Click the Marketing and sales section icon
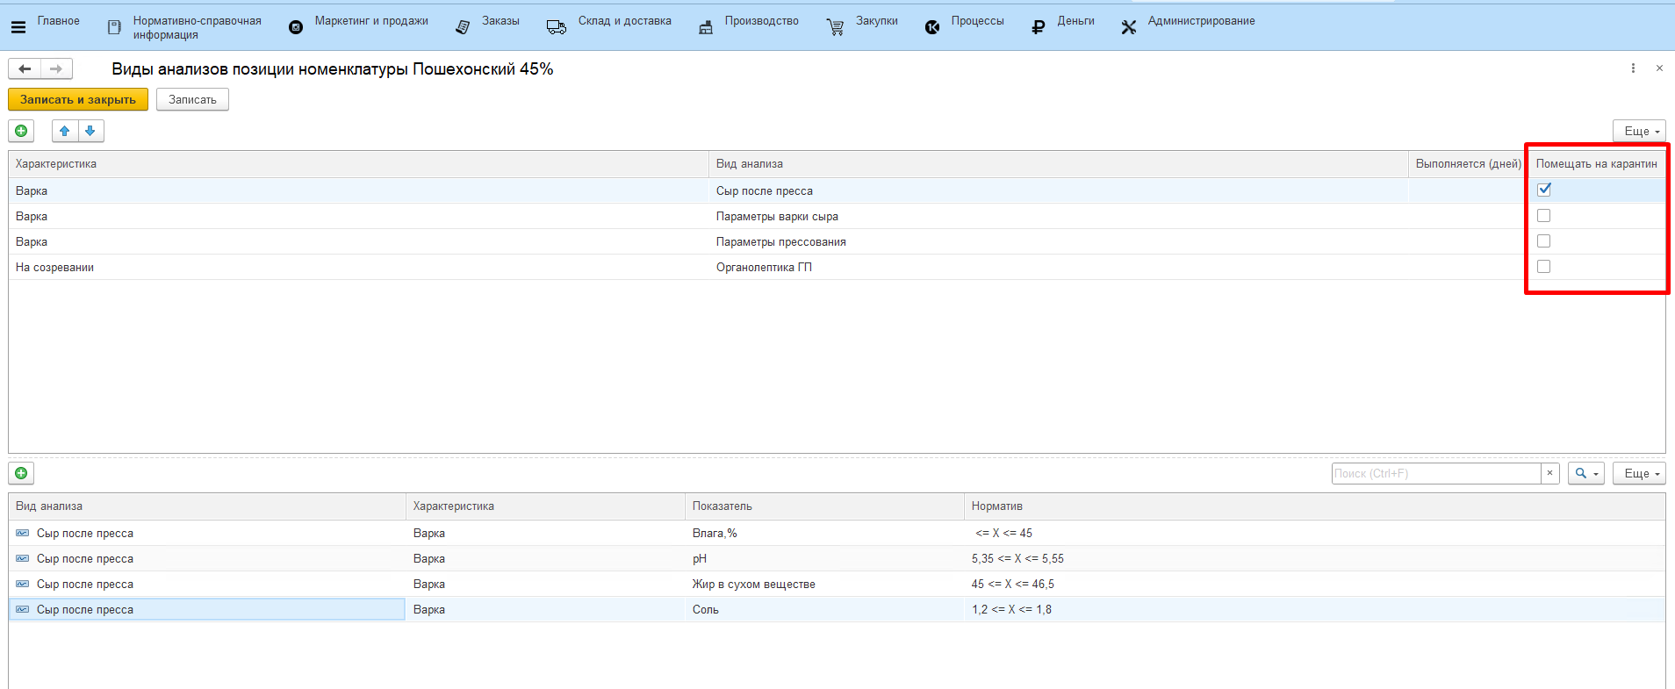 296,27
